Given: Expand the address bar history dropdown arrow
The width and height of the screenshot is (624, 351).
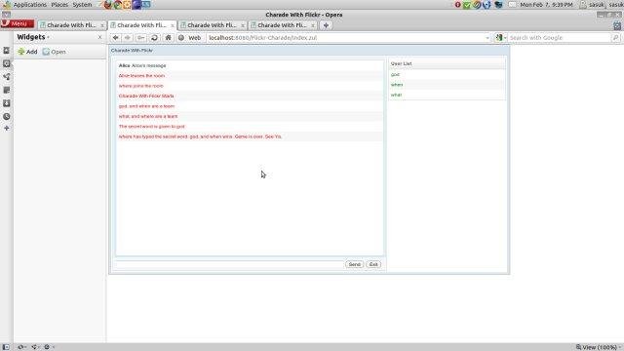Looking at the screenshot, I should point(487,38).
